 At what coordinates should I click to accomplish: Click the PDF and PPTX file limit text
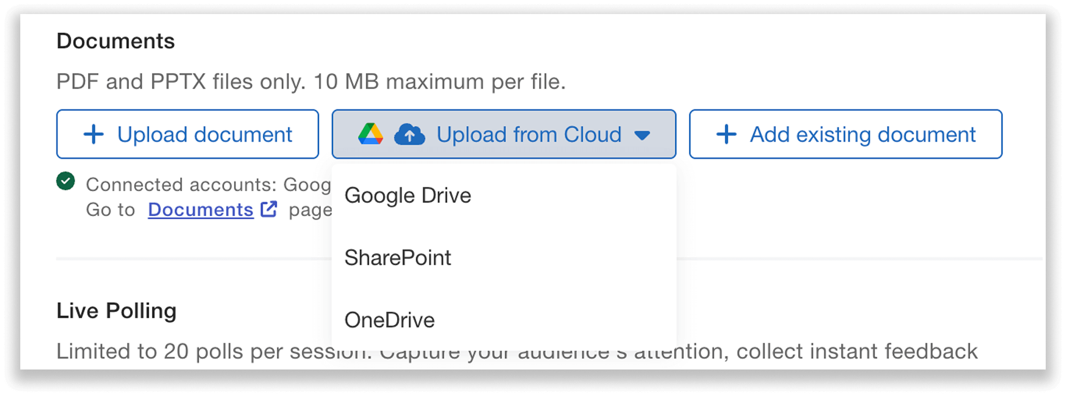tap(312, 81)
